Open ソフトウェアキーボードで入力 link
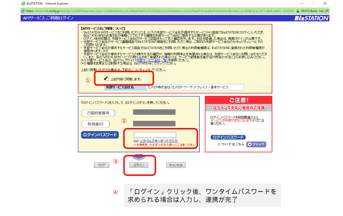Screen dimensions: 343x216 (158, 141)
